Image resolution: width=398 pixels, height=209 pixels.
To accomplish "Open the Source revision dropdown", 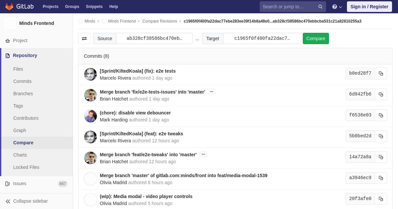I will (154, 38).
